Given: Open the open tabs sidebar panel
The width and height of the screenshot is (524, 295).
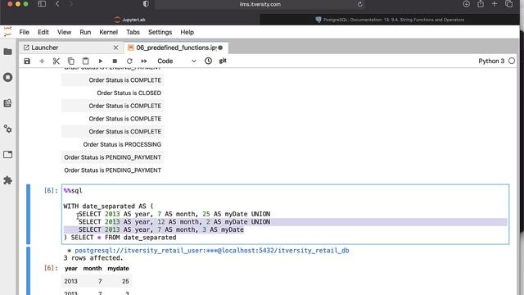Looking at the screenshot, I should click(x=7, y=155).
